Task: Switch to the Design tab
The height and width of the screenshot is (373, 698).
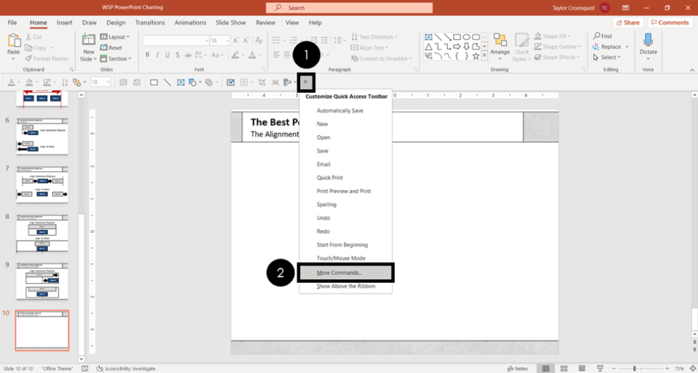Action: [x=116, y=22]
